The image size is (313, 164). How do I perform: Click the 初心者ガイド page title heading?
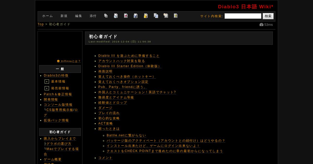103,37
